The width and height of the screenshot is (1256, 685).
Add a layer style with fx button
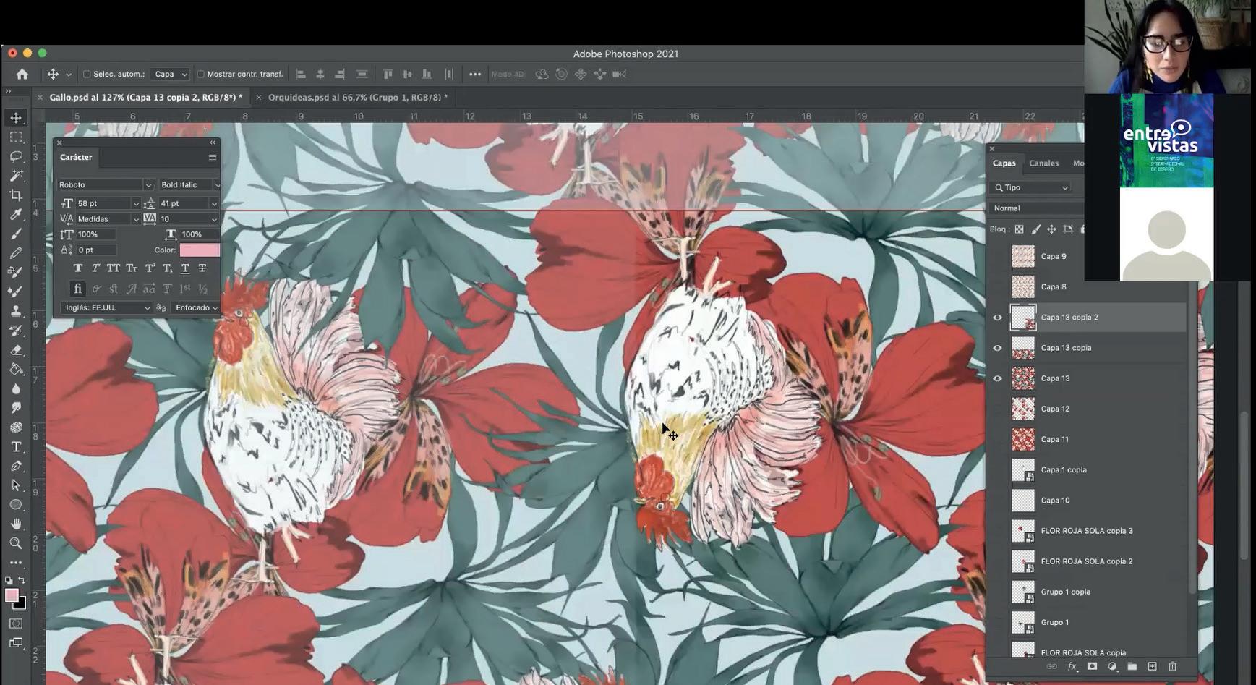[x=1072, y=666]
